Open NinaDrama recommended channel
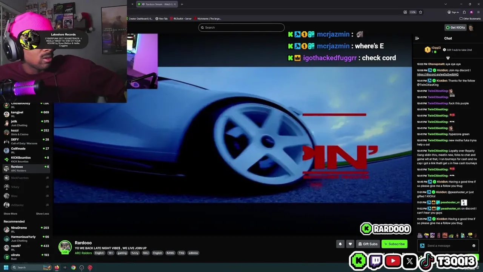The height and width of the screenshot is (272, 483). (26, 229)
